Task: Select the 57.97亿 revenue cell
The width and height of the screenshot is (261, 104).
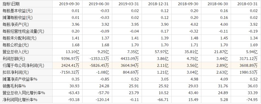Action: (x=161, y=52)
